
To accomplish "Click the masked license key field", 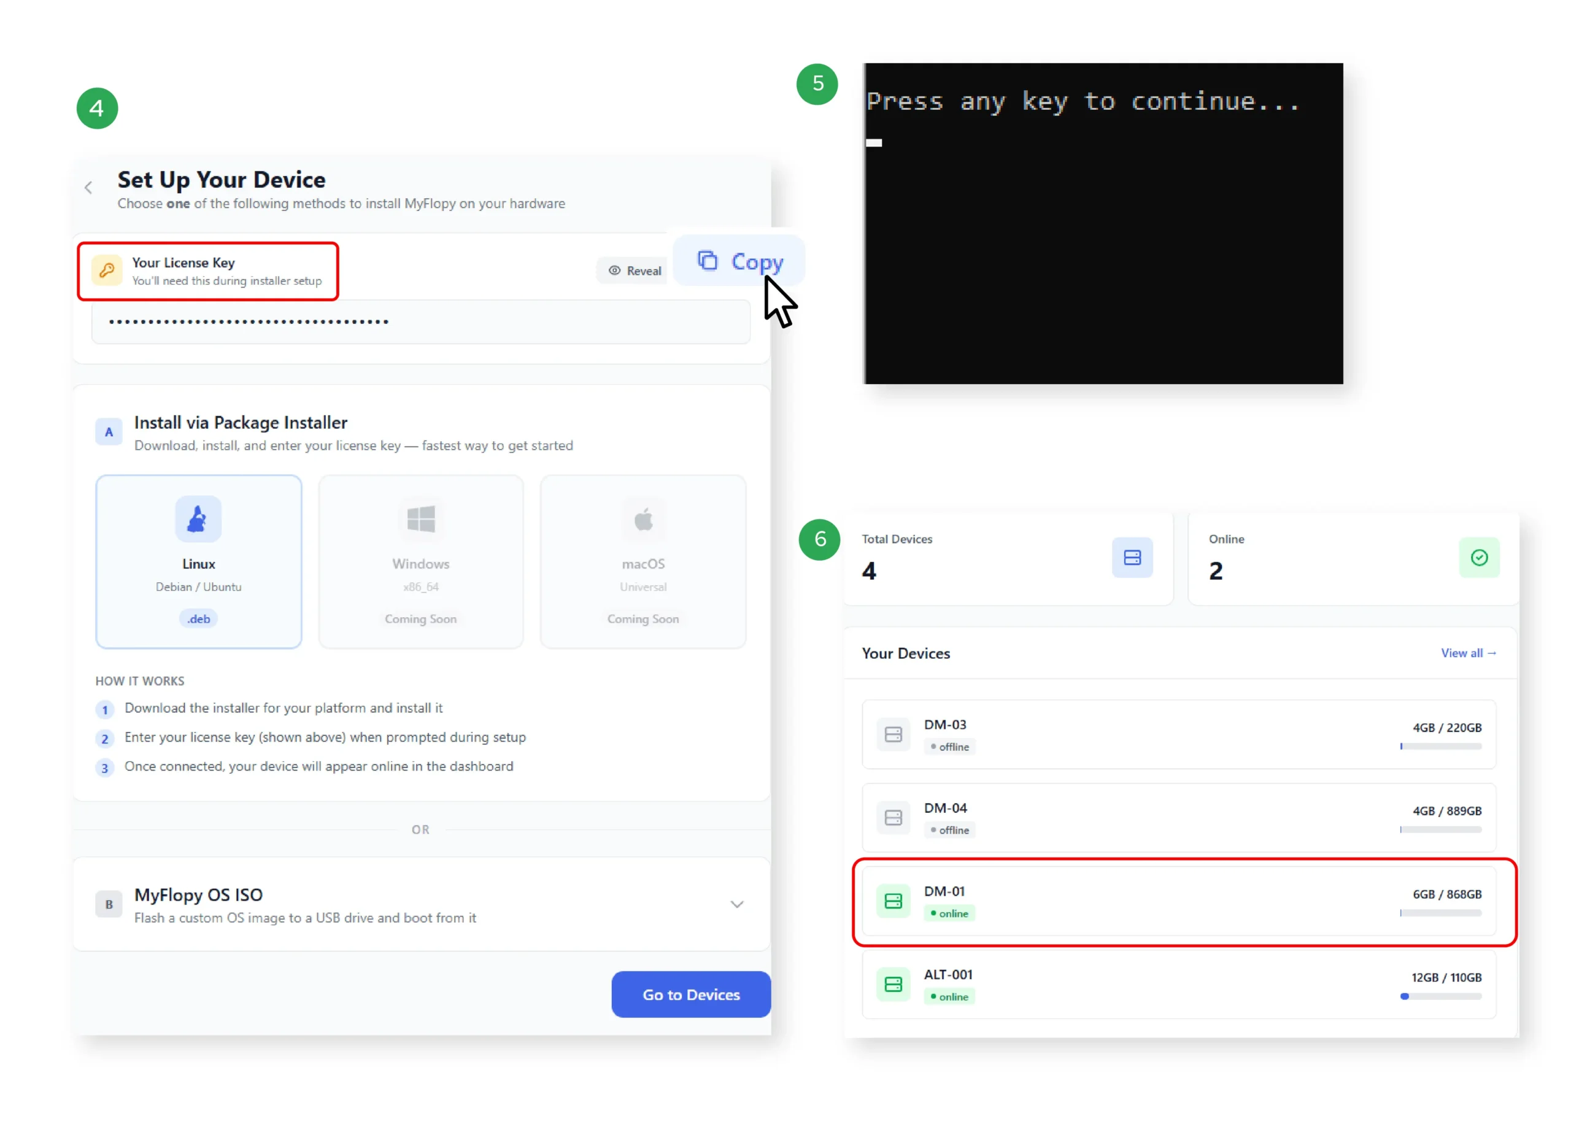I will 420,322.
